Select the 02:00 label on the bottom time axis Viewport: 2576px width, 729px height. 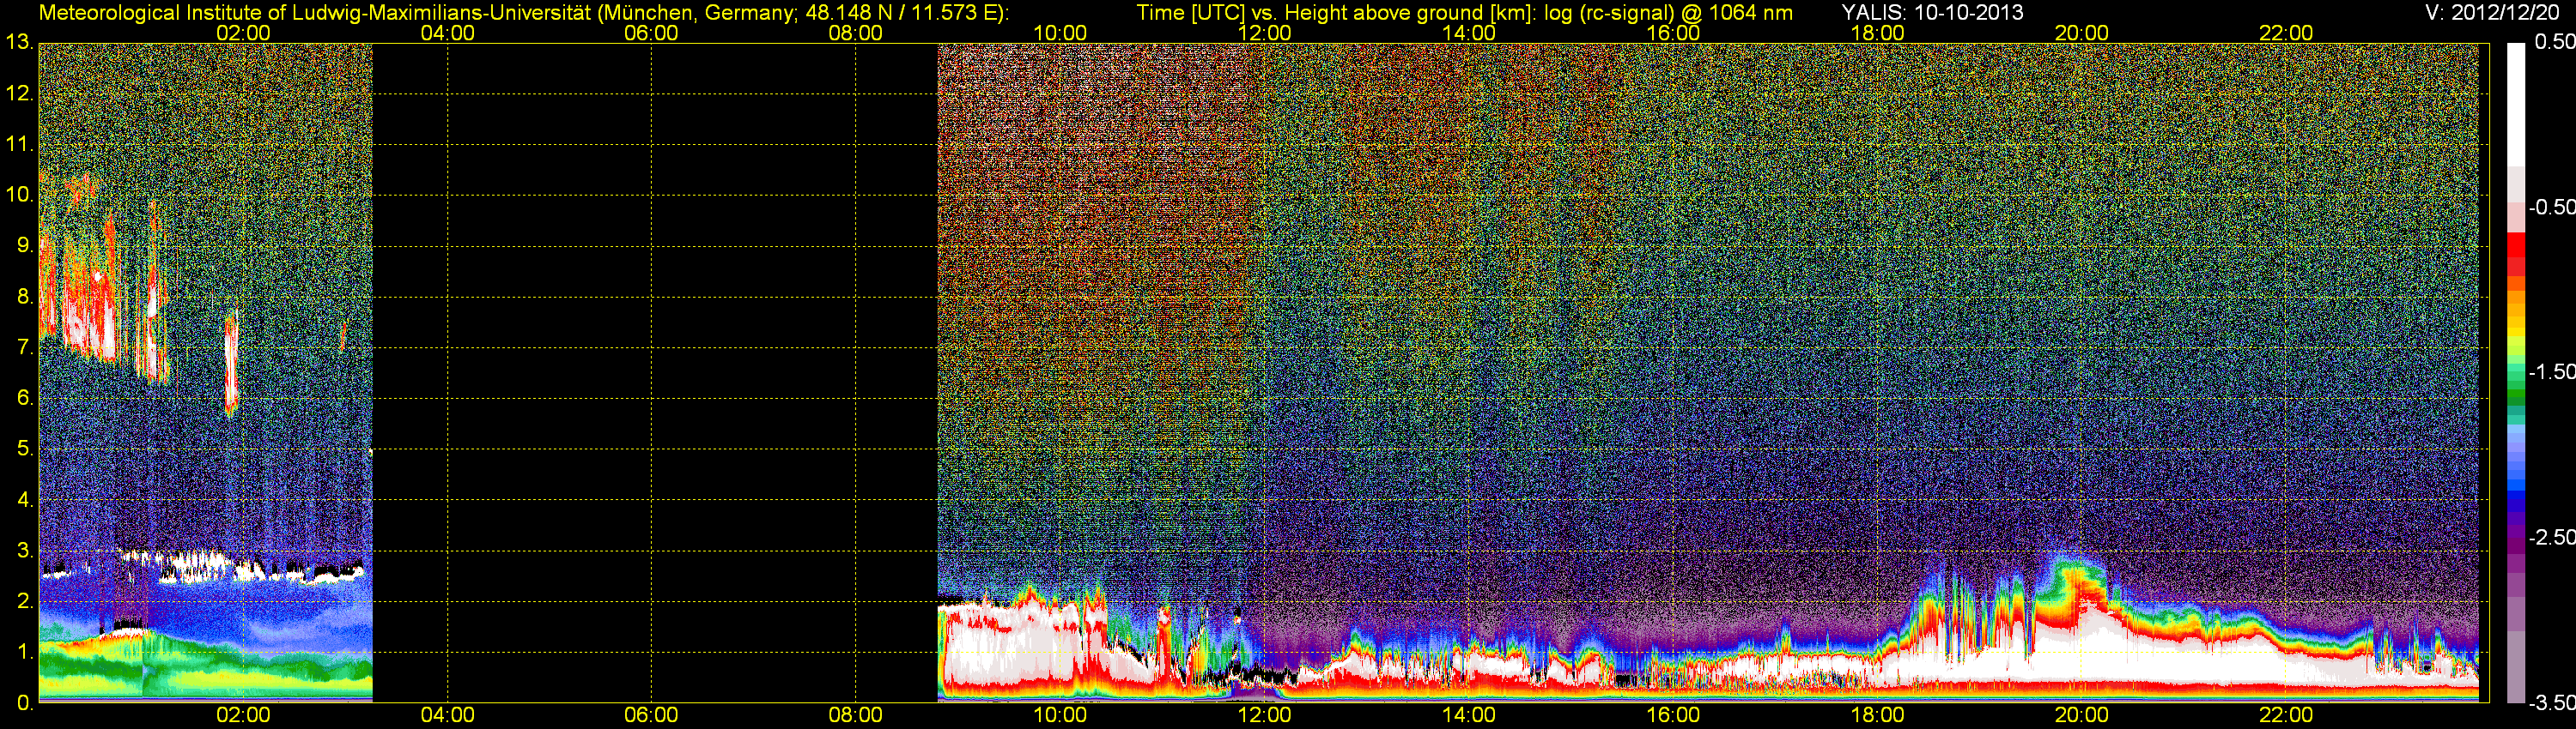pyautogui.click(x=243, y=715)
